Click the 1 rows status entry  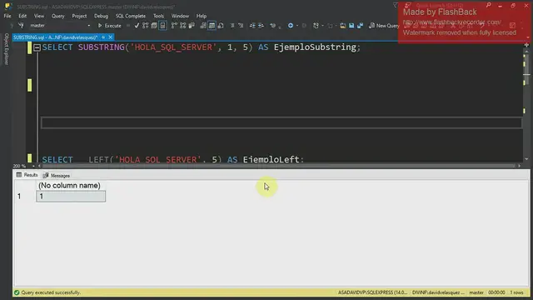[516, 292]
